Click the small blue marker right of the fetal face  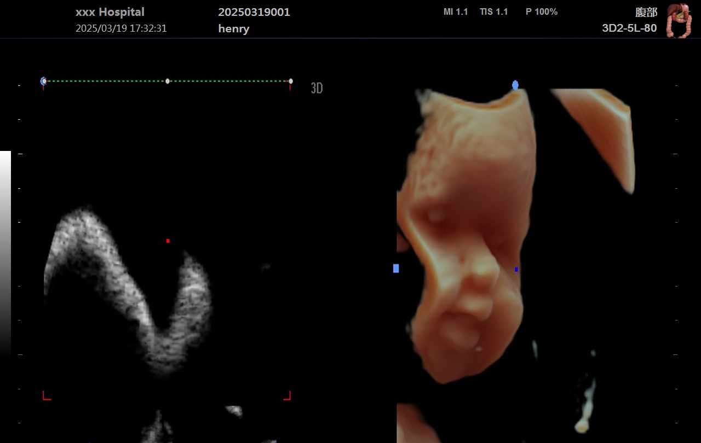pyautogui.click(x=515, y=269)
